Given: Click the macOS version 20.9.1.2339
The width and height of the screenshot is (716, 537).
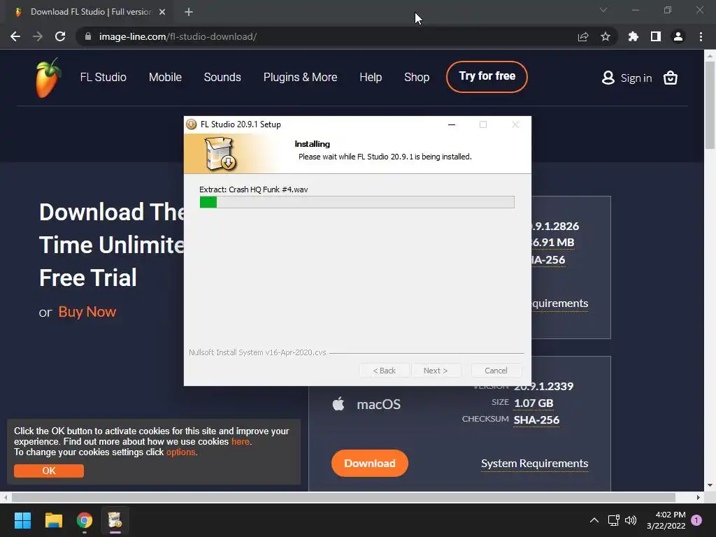Looking at the screenshot, I should click(543, 386).
